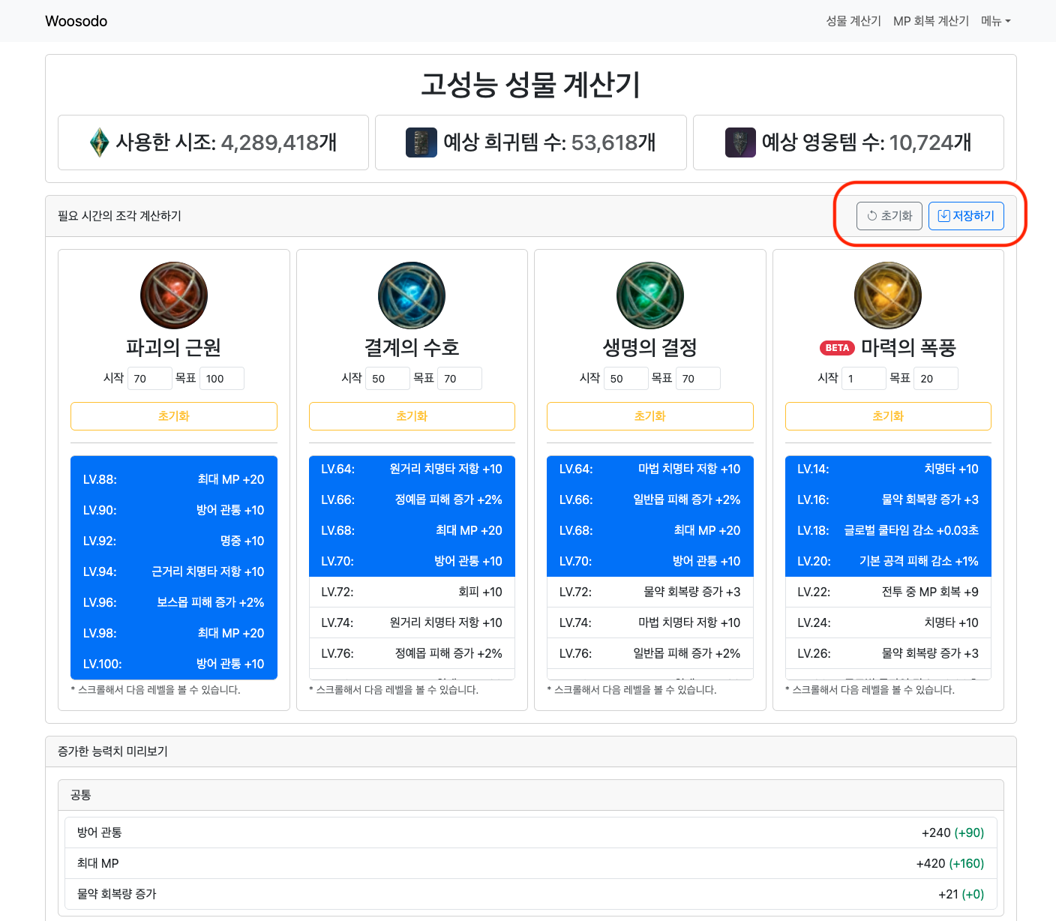Select 생명의 결정 LV.70 방어 관통 row
Viewport: 1056px width, 921px height.
[650, 561]
